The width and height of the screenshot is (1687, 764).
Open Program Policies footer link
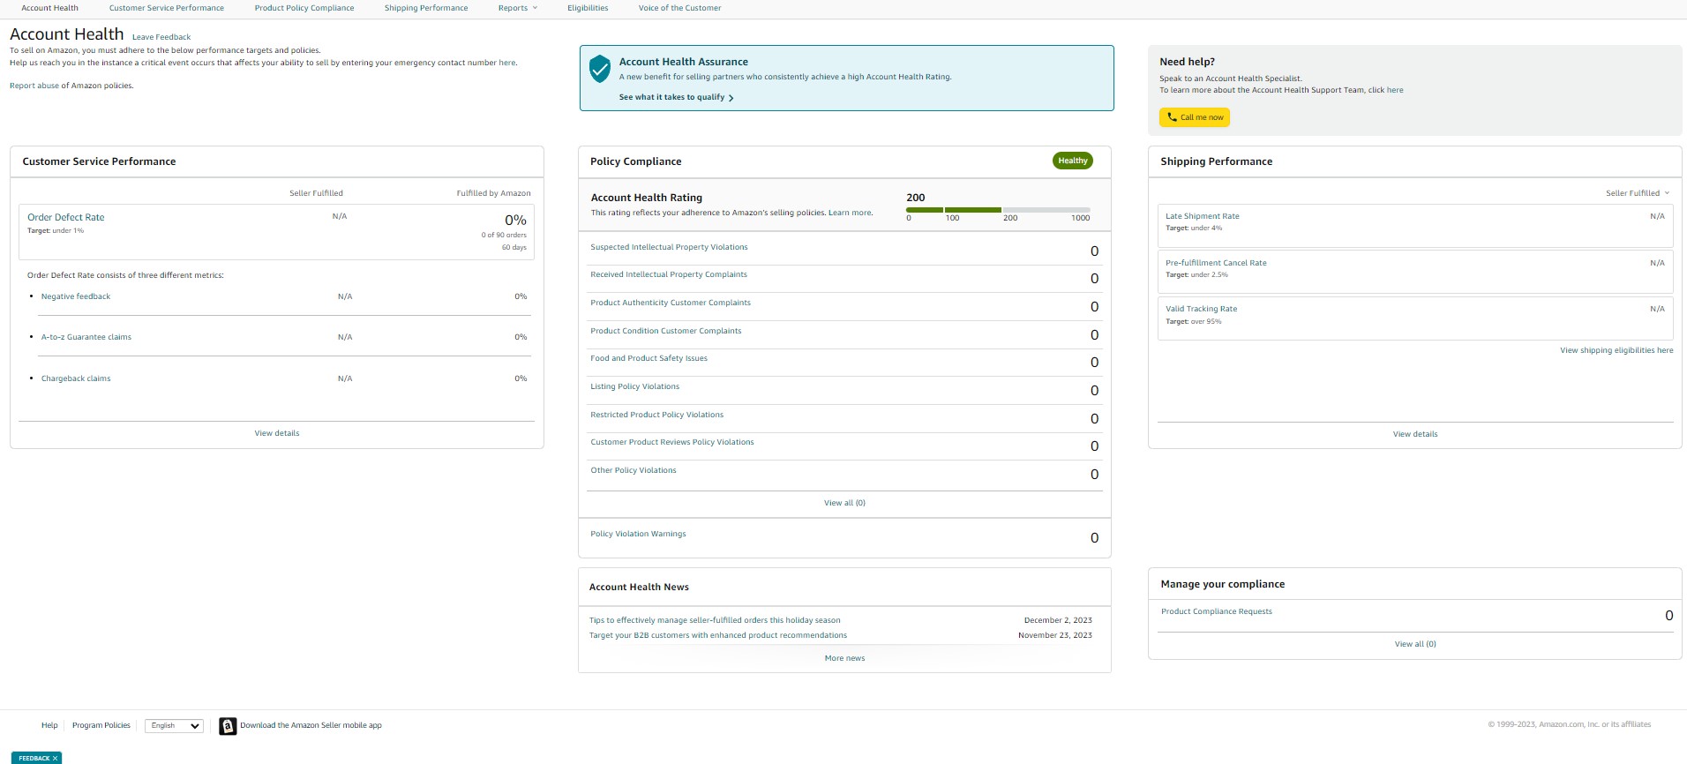point(101,725)
